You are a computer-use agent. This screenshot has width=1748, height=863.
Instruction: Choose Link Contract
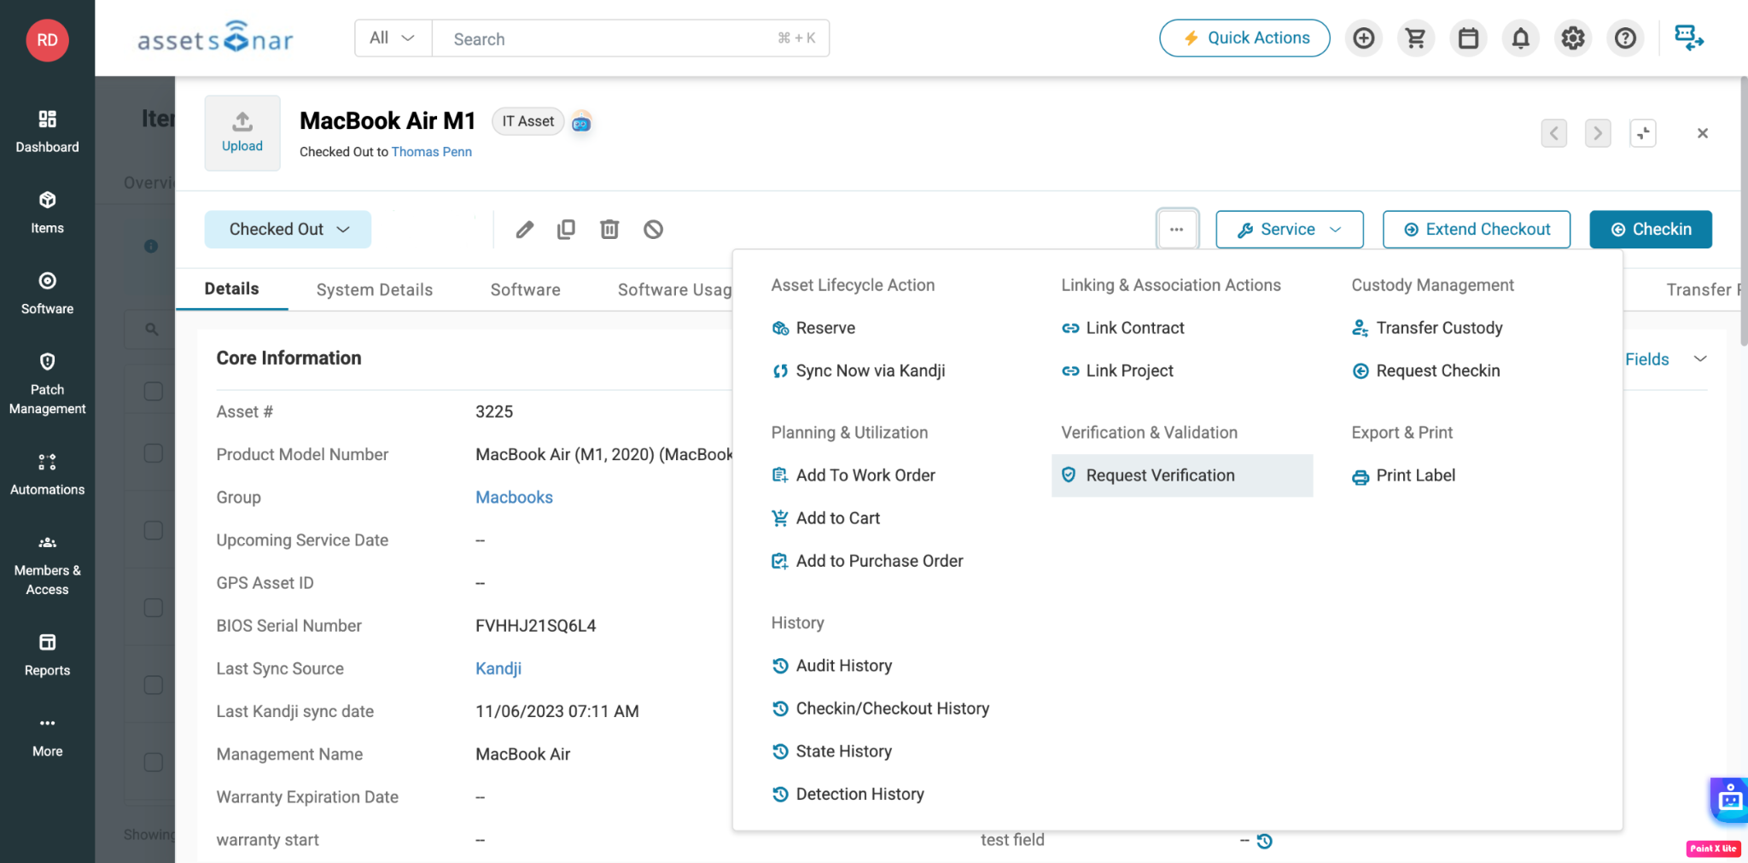click(x=1123, y=328)
